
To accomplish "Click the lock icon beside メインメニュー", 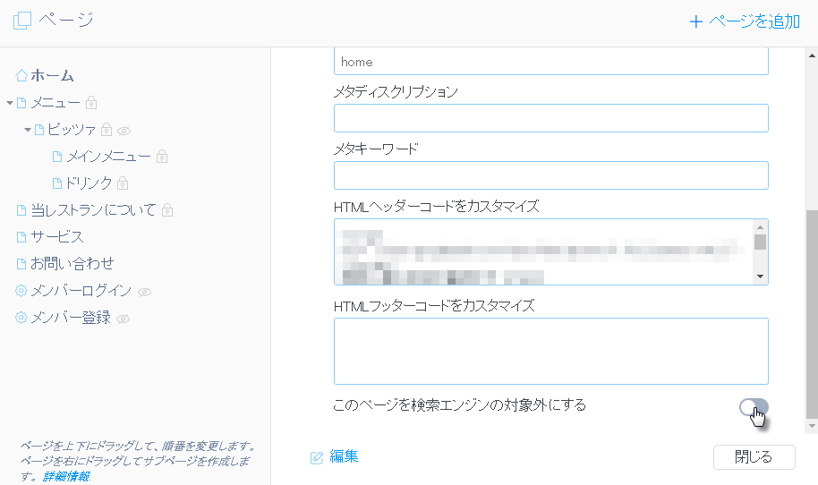I will coord(162,157).
